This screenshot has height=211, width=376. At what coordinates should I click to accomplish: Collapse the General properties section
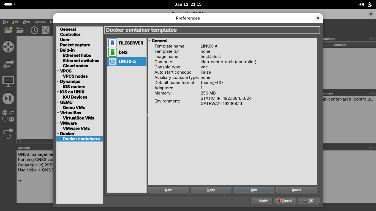coord(150,41)
